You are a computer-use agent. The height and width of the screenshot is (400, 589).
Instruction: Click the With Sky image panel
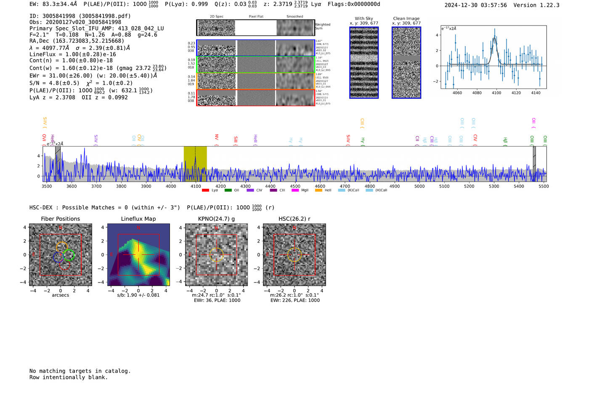tap(364, 63)
